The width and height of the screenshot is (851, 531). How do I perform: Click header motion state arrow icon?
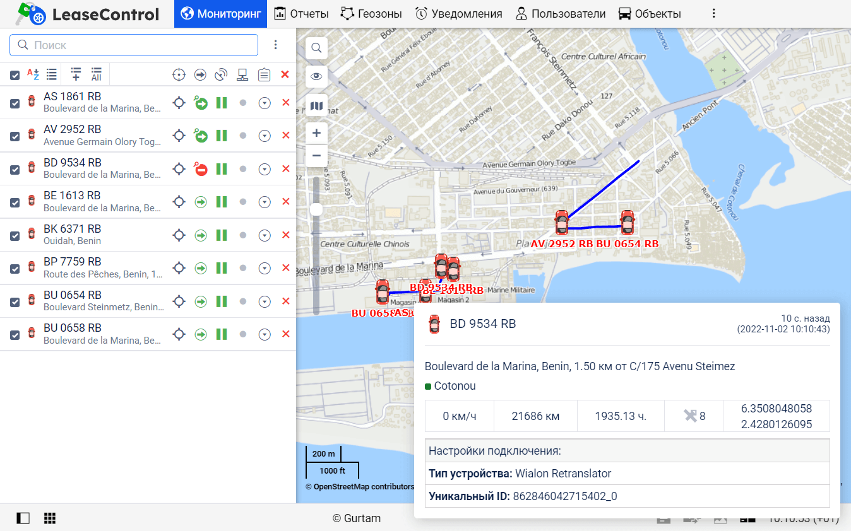click(x=200, y=75)
